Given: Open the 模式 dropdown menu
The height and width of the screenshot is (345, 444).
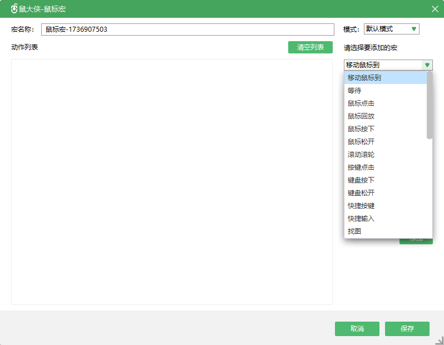Looking at the screenshot, I should click(x=391, y=29).
